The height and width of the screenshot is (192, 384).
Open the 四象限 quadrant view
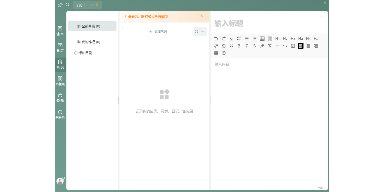(60, 81)
